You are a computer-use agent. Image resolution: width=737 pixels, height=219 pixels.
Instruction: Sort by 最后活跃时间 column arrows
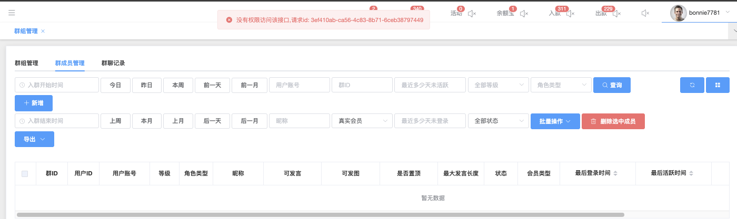(x=691, y=173)
